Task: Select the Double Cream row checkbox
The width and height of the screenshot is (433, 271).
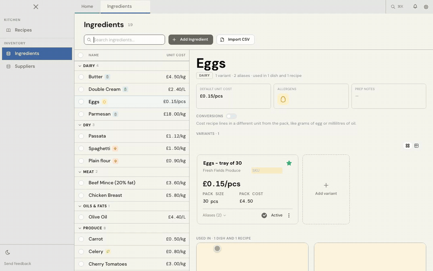Action: [81, 89]
